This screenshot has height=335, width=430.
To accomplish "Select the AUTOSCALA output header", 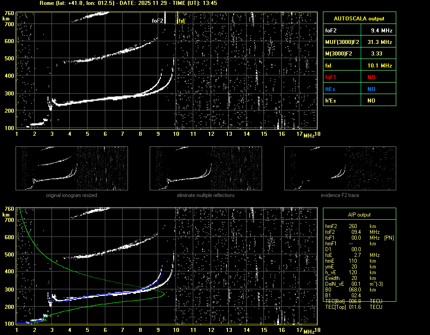I will point(359,19).
